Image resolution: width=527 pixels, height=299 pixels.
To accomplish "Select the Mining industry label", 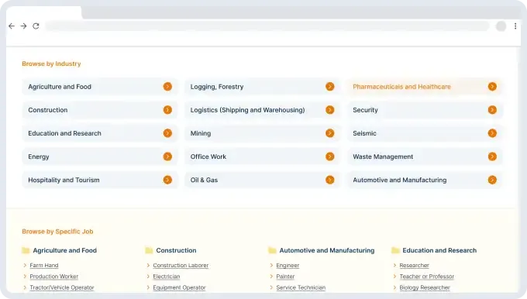I will coord(201,133).
